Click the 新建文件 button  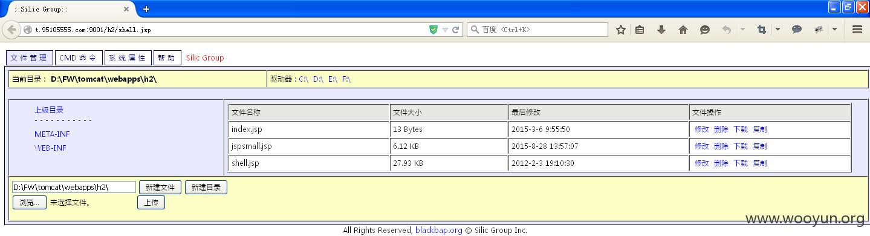pos(160,188)
